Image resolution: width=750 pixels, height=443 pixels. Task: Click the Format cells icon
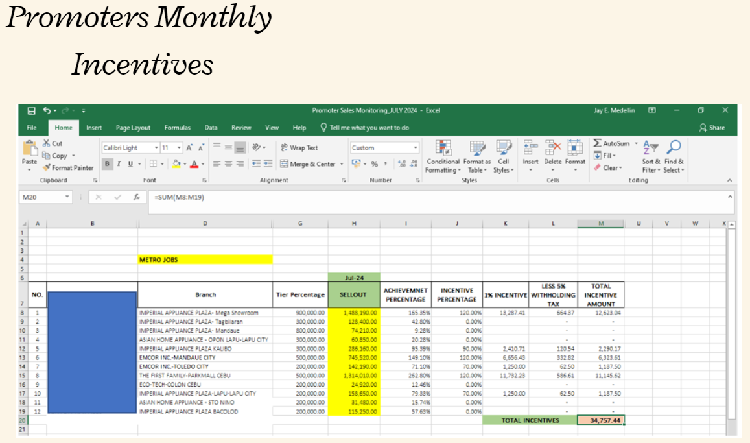[575, 148]
